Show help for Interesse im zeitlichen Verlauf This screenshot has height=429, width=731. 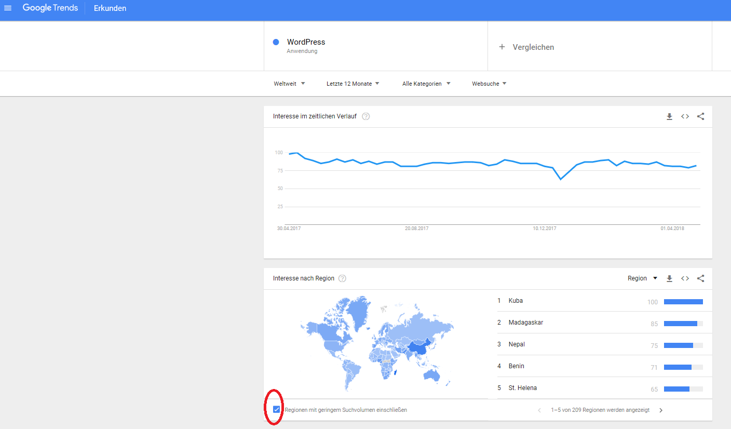366,116
